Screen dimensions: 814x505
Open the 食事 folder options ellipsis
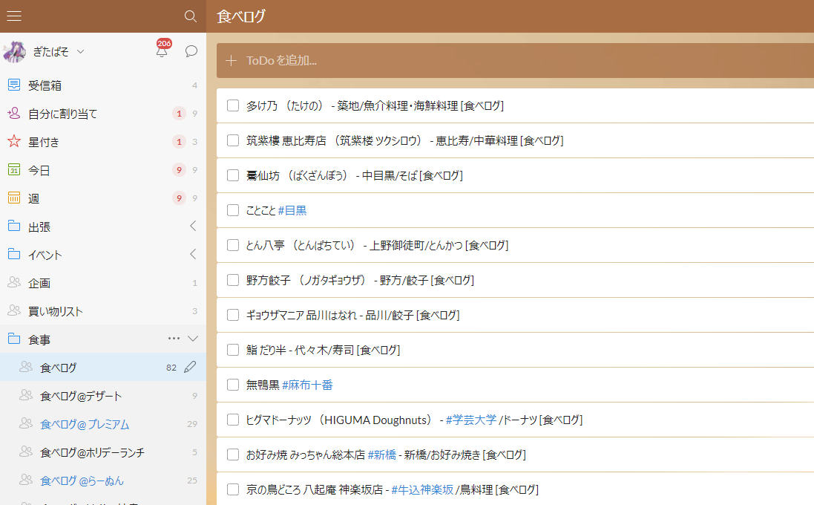[x=174, y=339]
